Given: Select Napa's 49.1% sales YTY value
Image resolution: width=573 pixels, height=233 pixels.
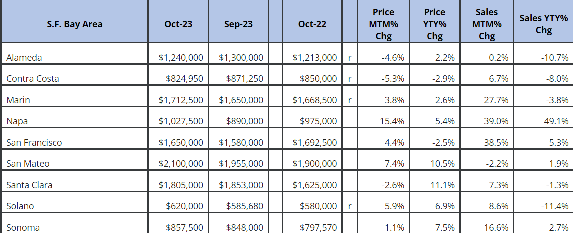Looking at the screenshot, I should (x=557, y=121).
